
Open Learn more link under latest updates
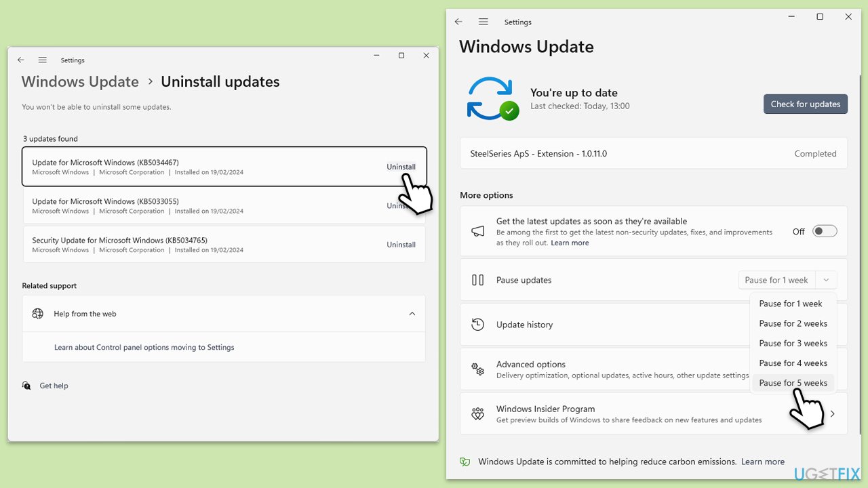[570, 243]
